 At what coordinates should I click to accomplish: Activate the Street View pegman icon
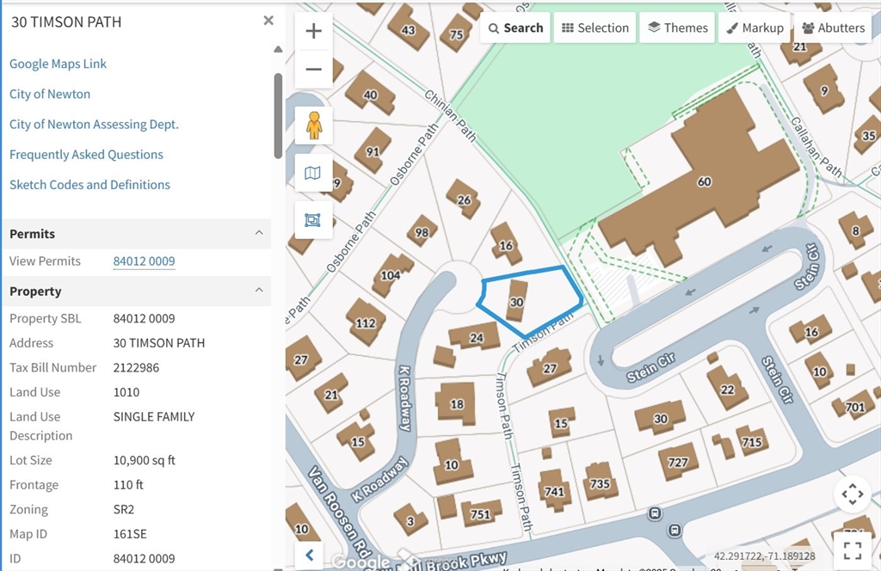(313, 125)
